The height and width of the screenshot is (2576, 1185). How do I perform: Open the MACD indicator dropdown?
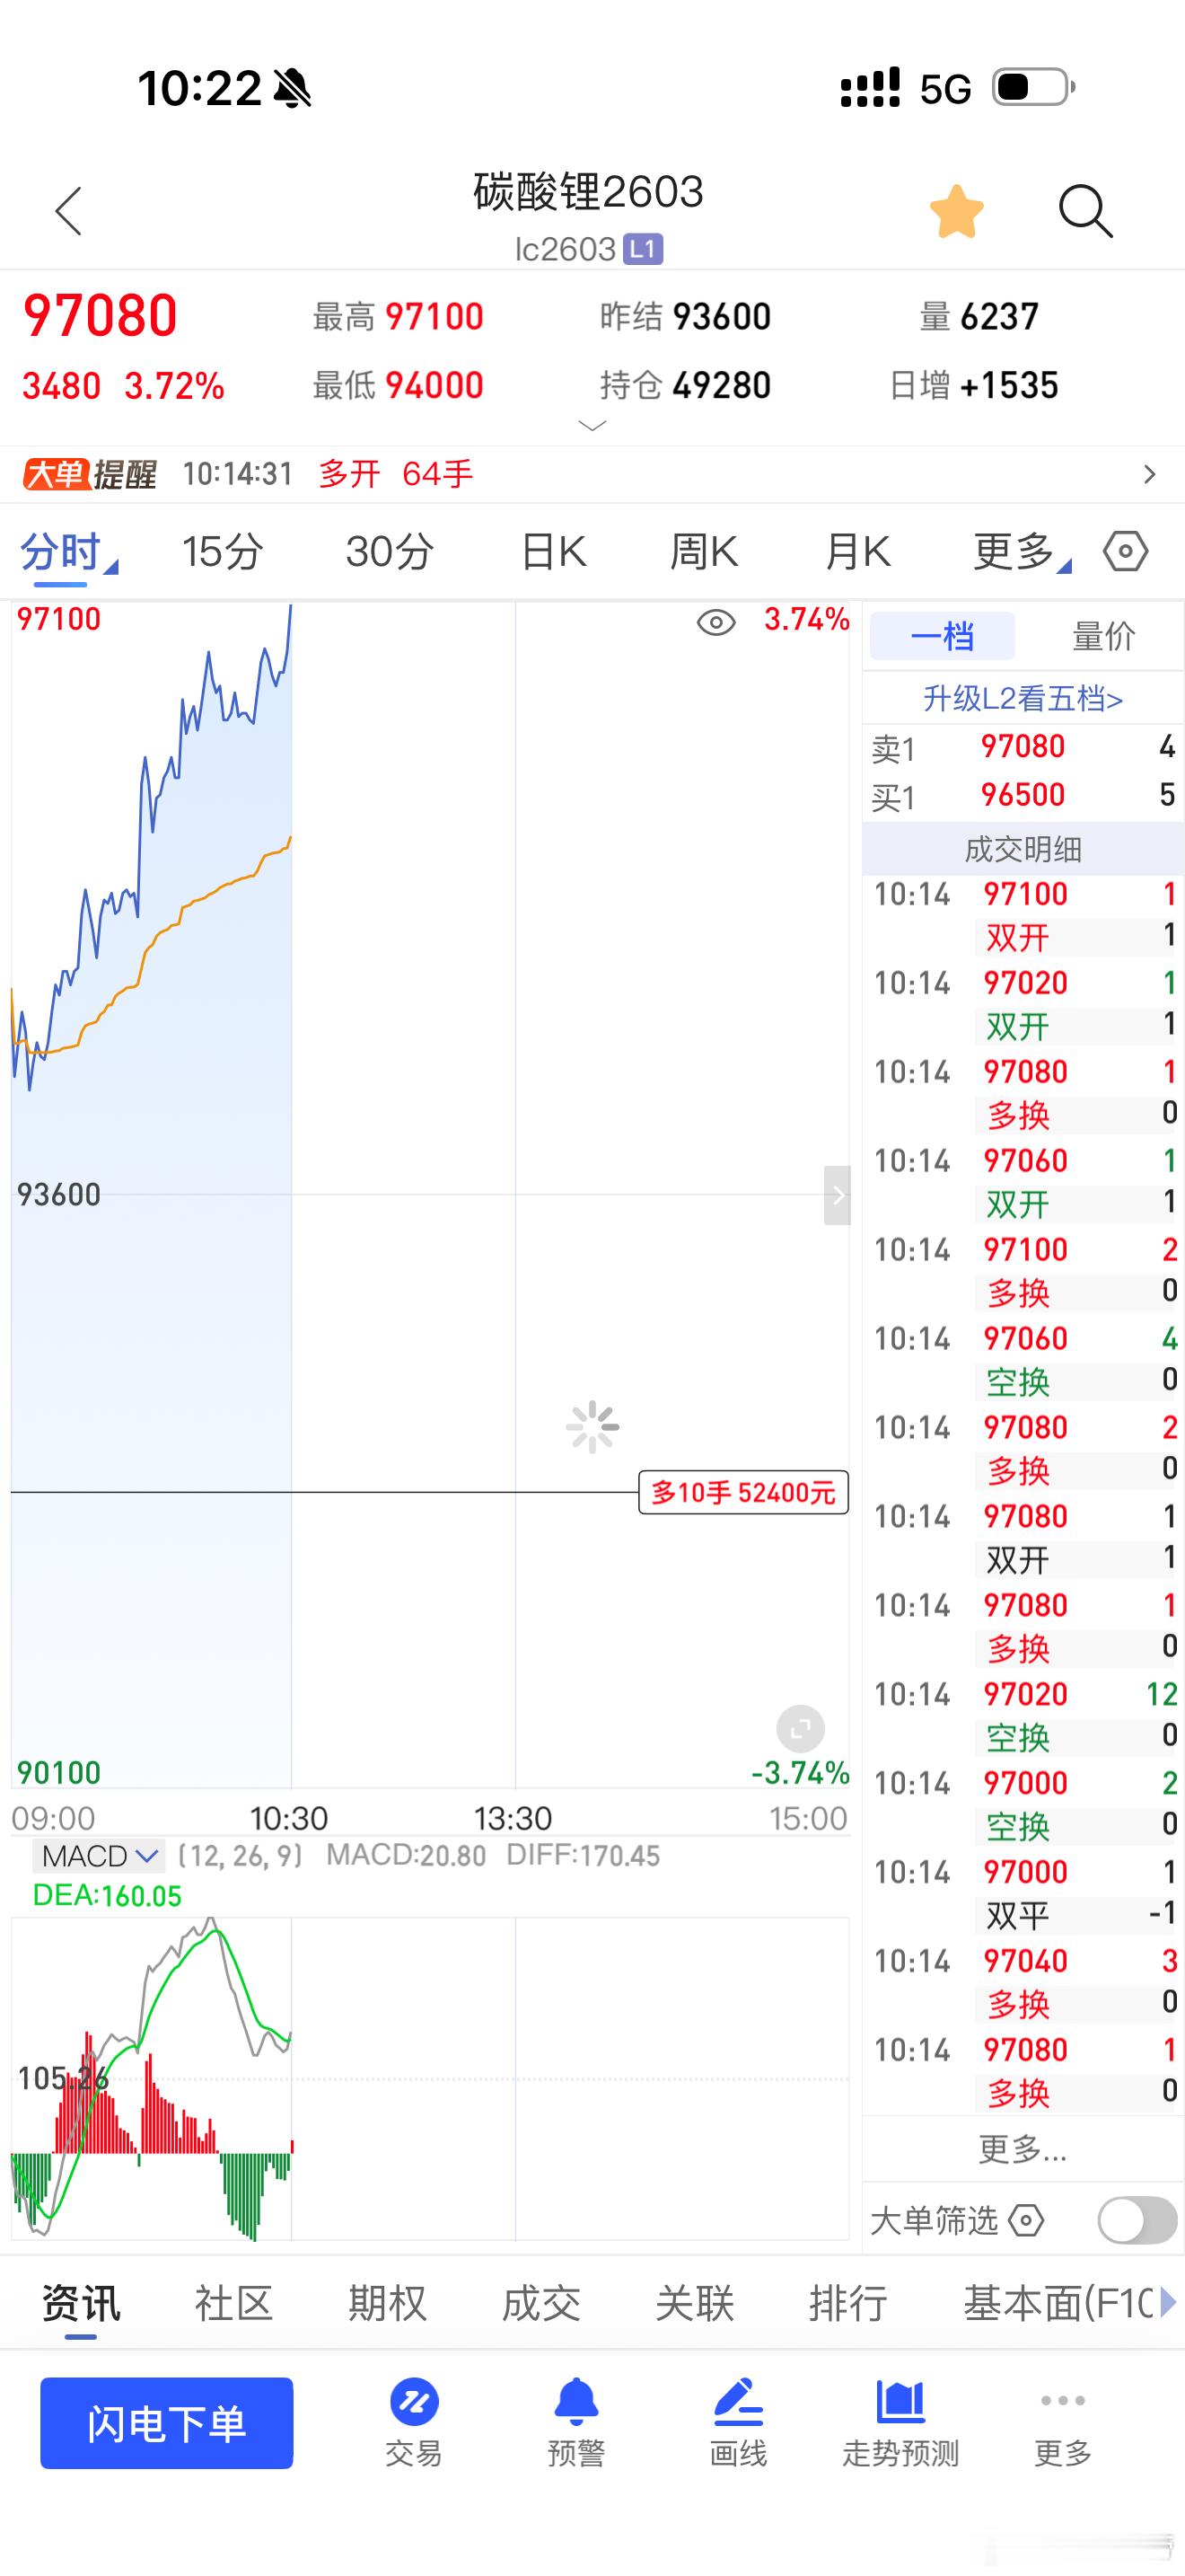(x=99, y=1856)
